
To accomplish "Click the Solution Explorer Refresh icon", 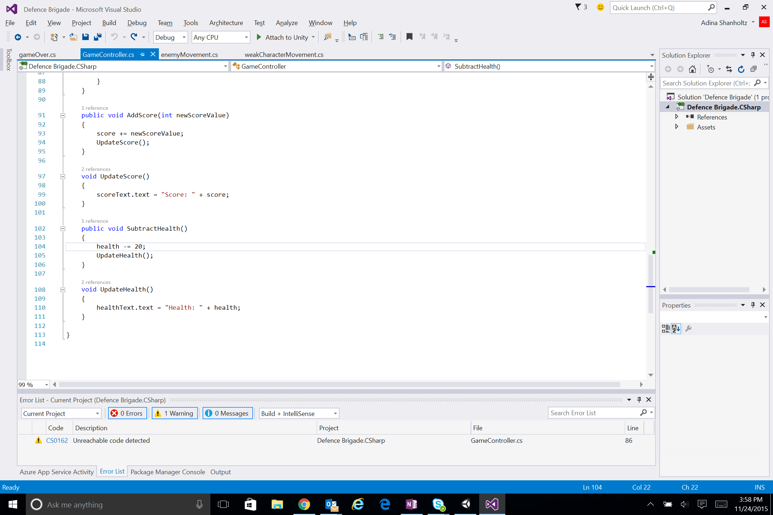I will [741, 69].
